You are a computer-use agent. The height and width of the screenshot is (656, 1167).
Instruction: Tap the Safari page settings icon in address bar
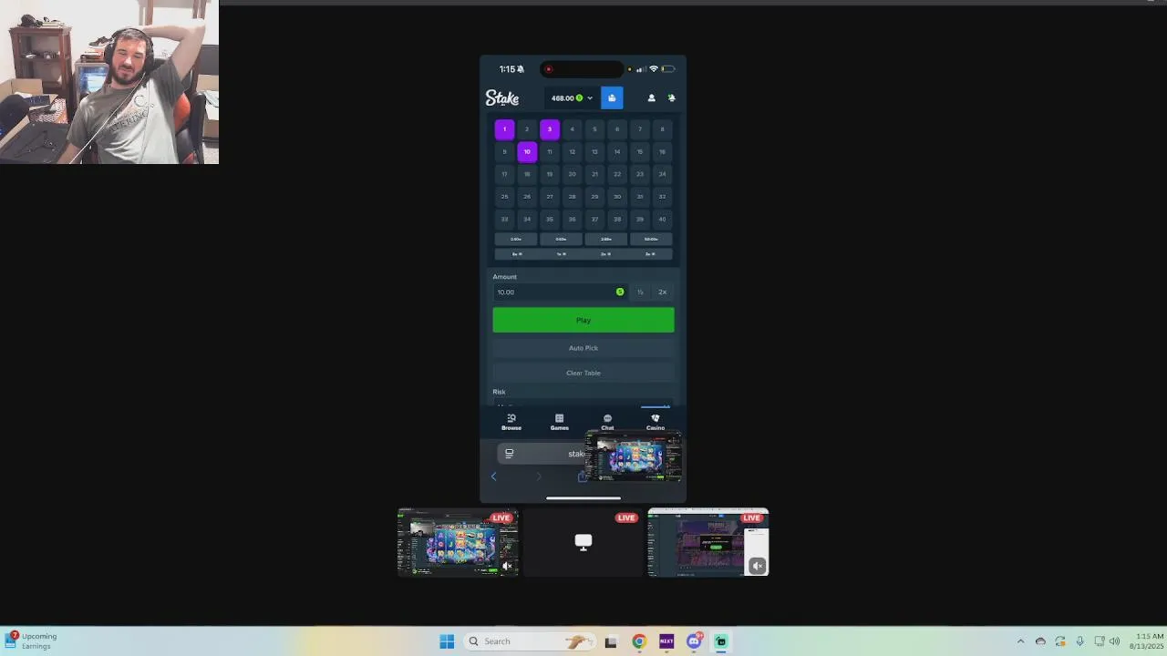[510, 453]
